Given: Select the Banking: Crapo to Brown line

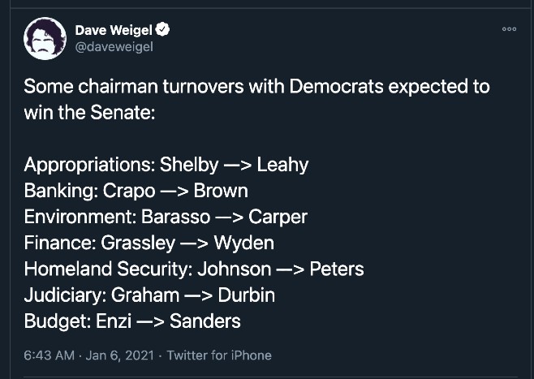Looking at the screenshot, I should pyautogui.click(x=136, y=191).
